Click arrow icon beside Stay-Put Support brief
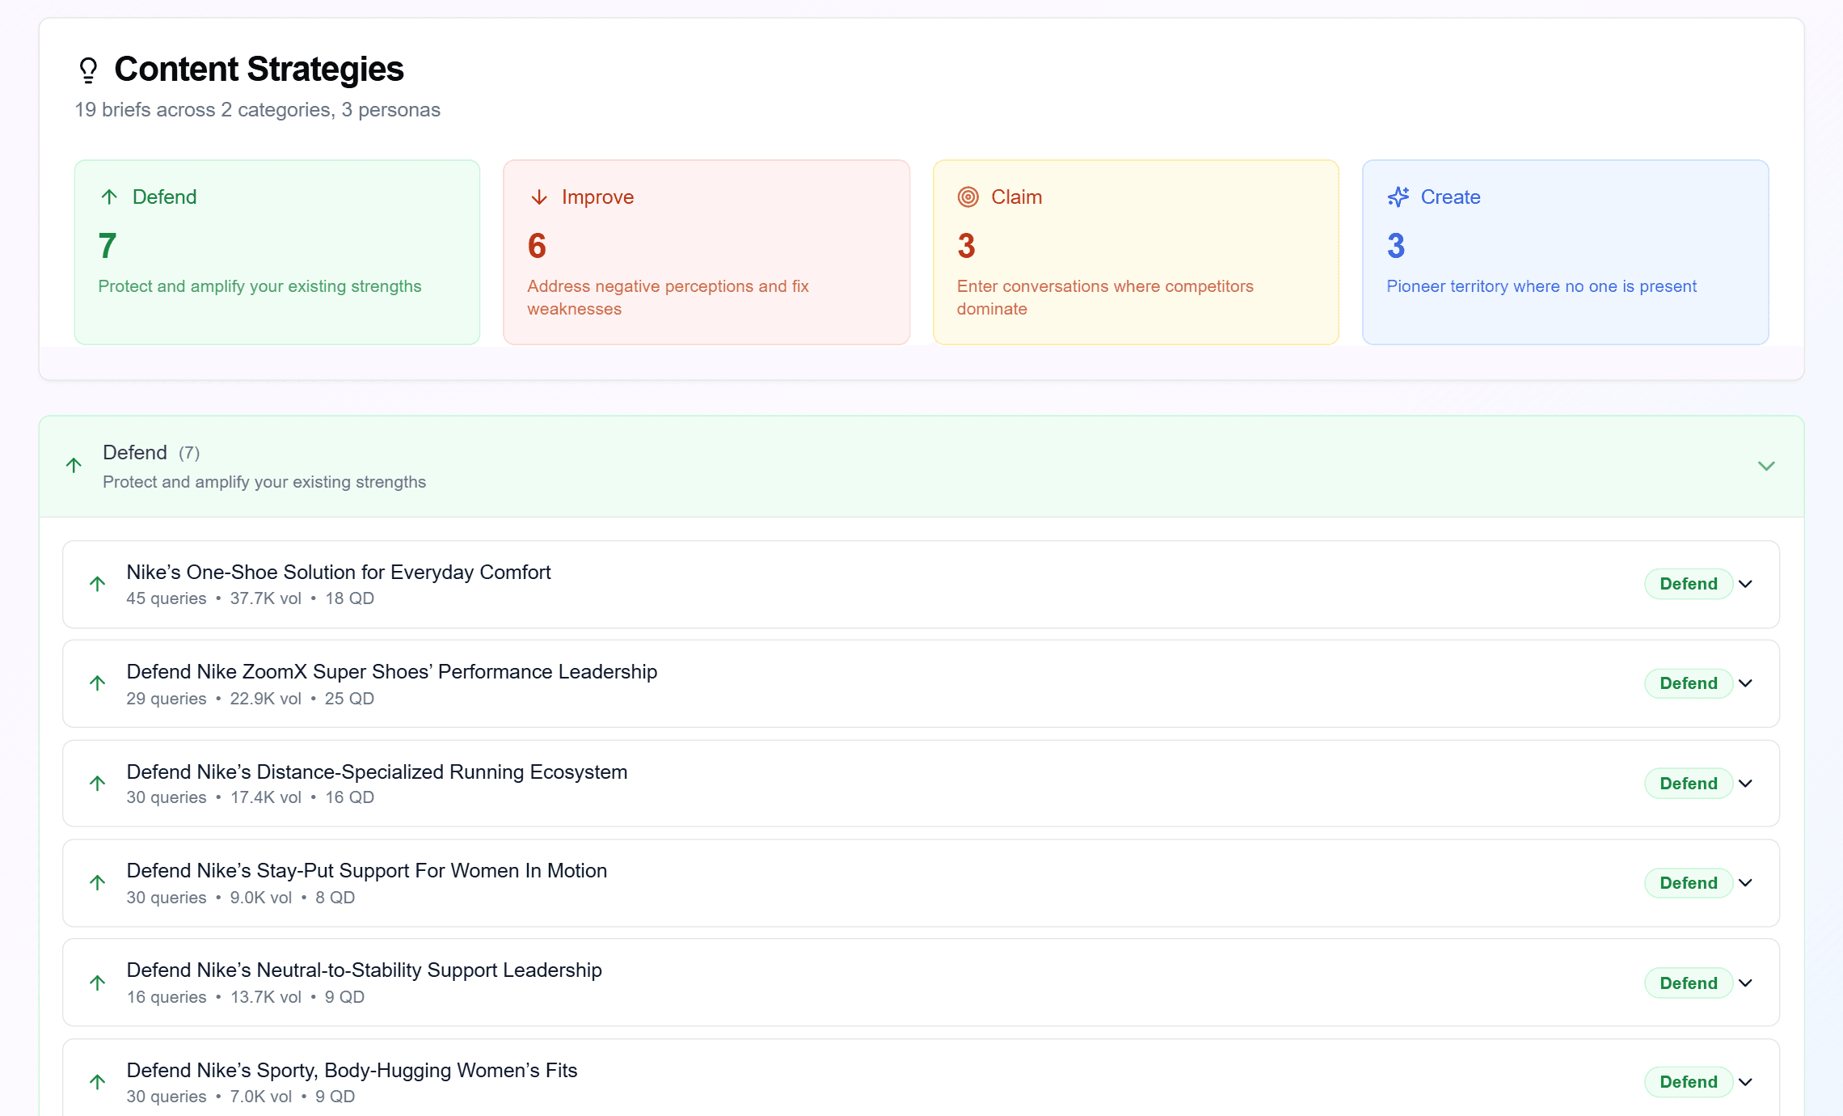The image size is (1843, 1116). coord(98,883)
